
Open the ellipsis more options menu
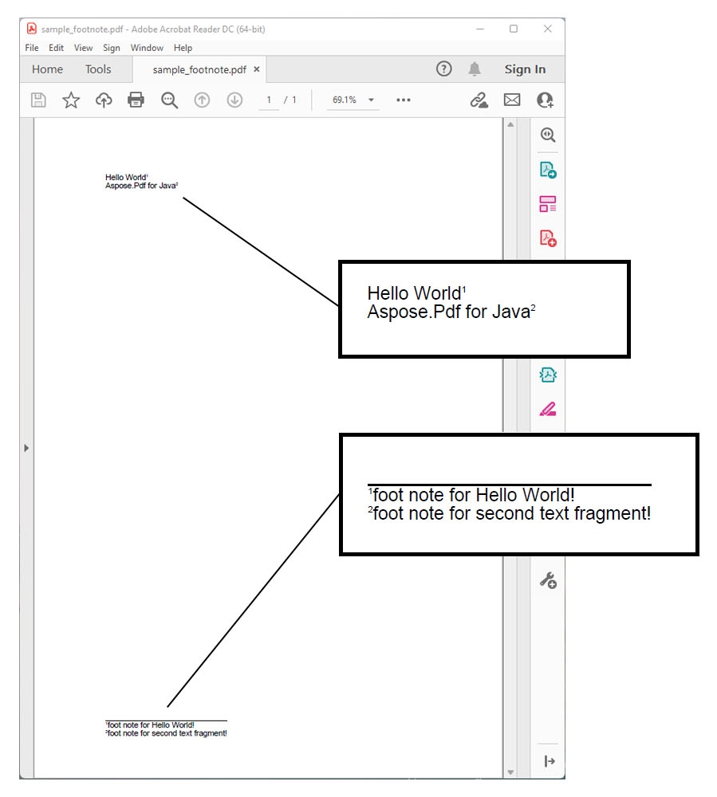point(403,100)
